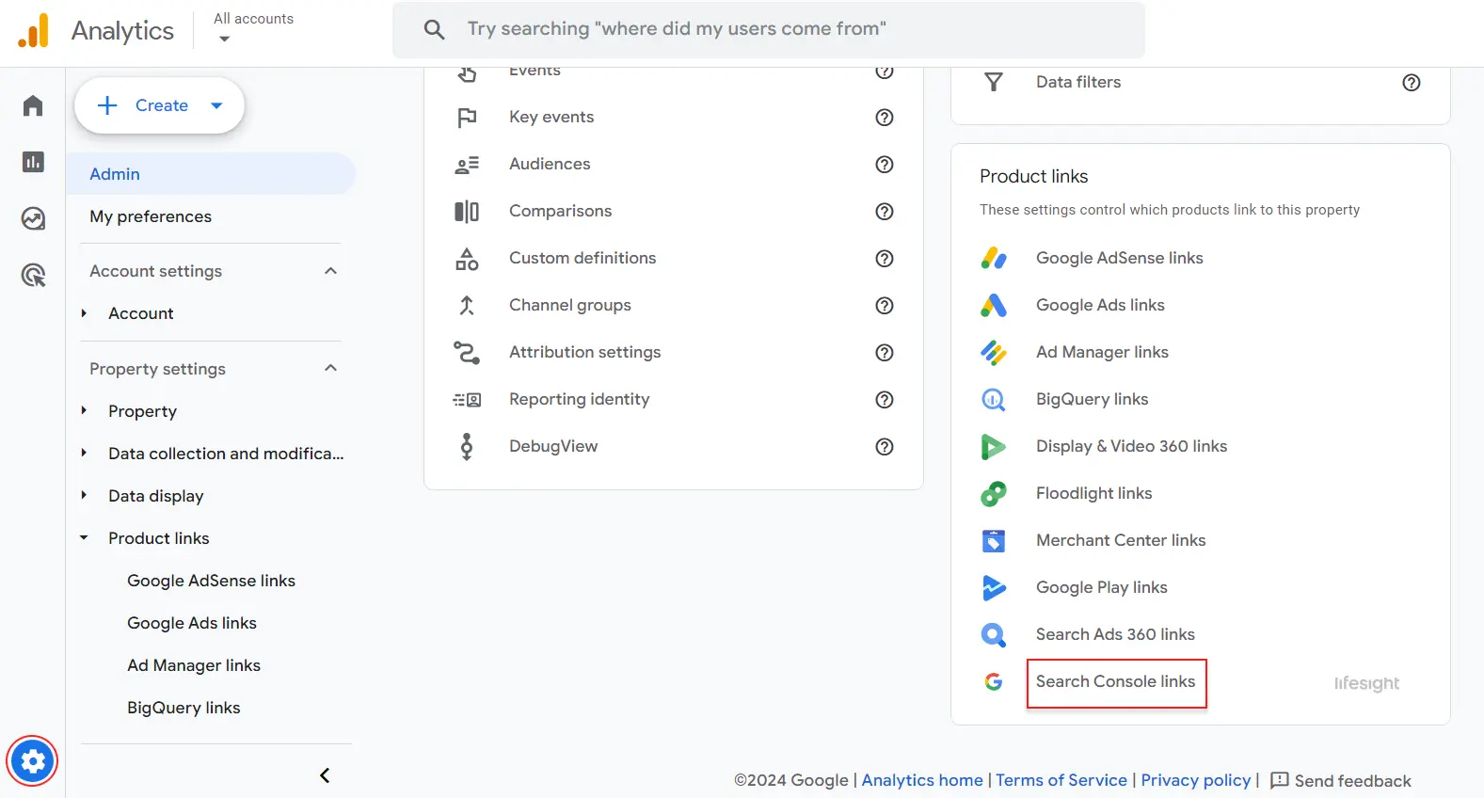Click the Admin gear icon at the bottom left
The height and width of the screenshot is (798, 1484).
point(33,760)
